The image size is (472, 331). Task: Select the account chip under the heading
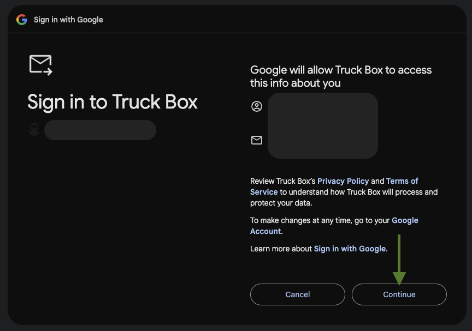pyautogui.click(x=100, y=130)
